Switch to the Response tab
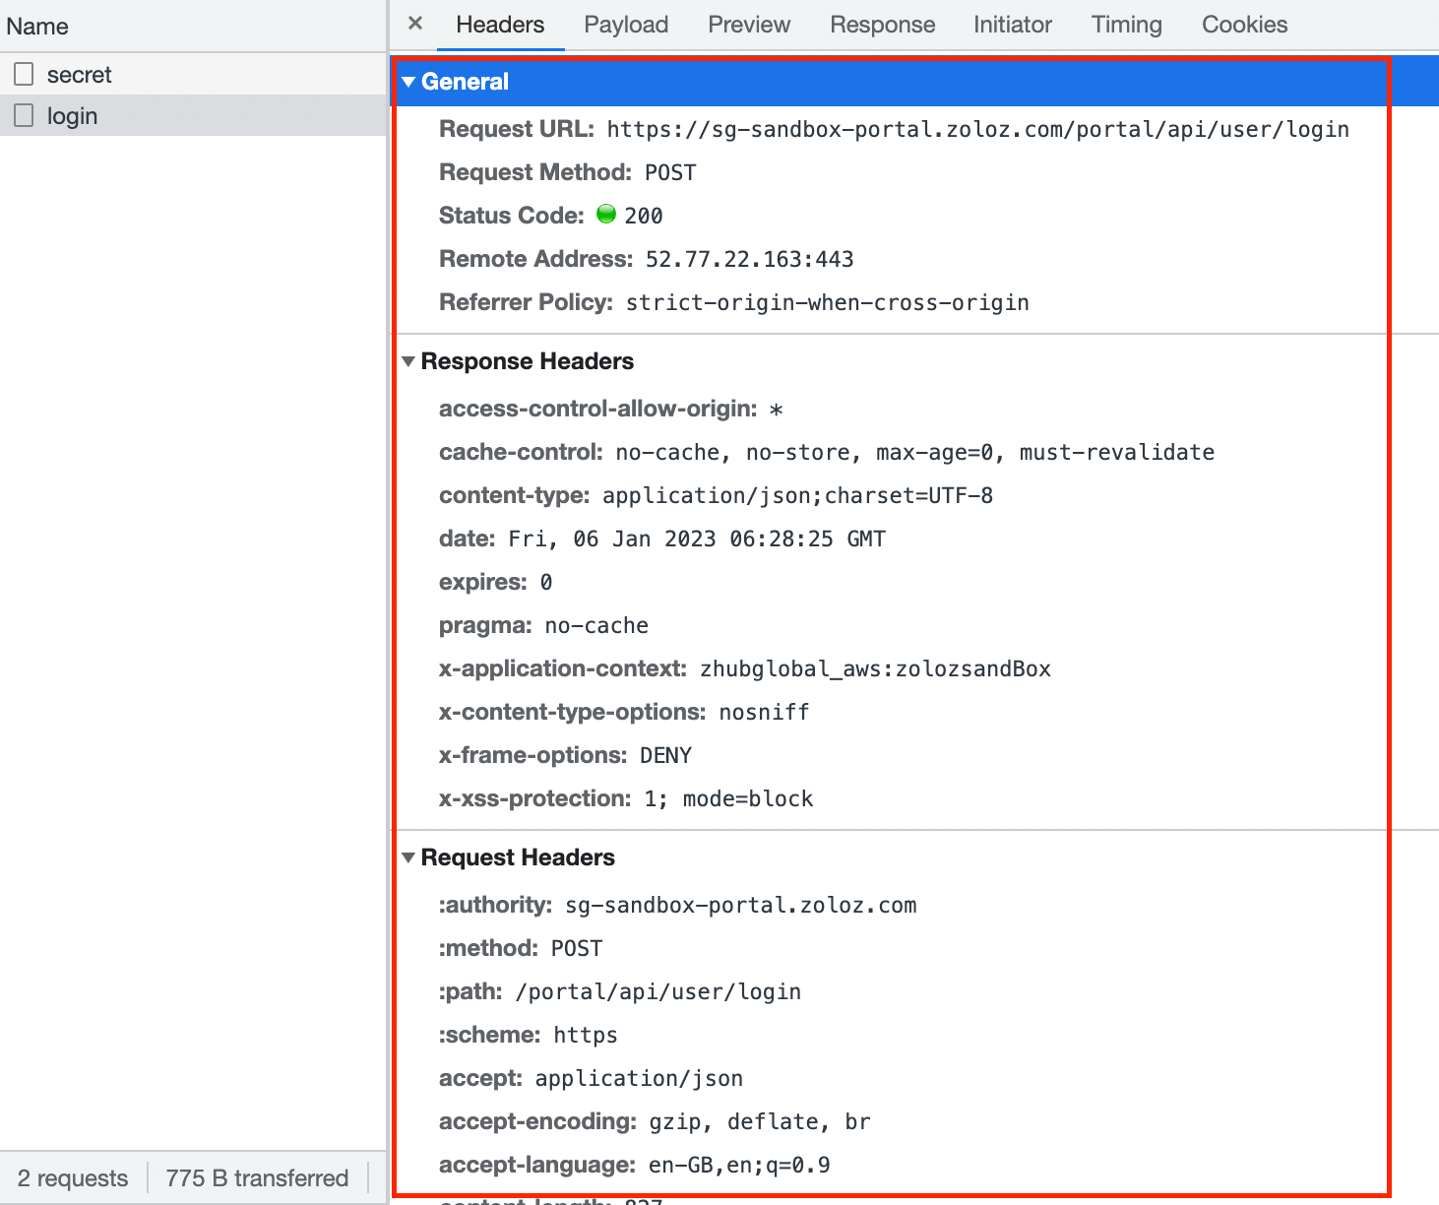This screenshot has height=1205, width=1439. pyautogui.click(x=882, y=25)
